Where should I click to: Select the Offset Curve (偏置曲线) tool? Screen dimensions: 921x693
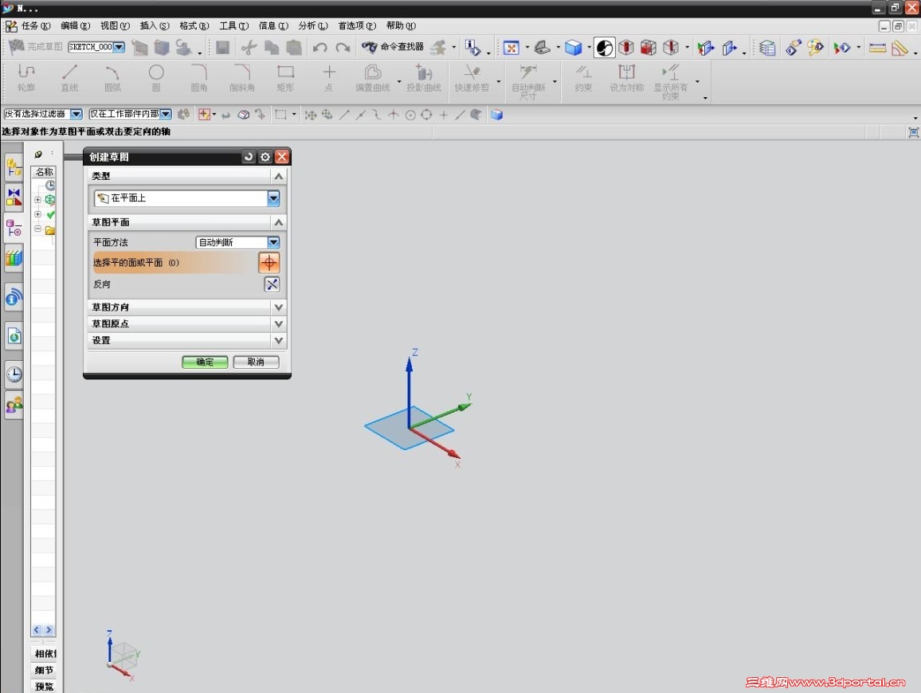(372, 78)
